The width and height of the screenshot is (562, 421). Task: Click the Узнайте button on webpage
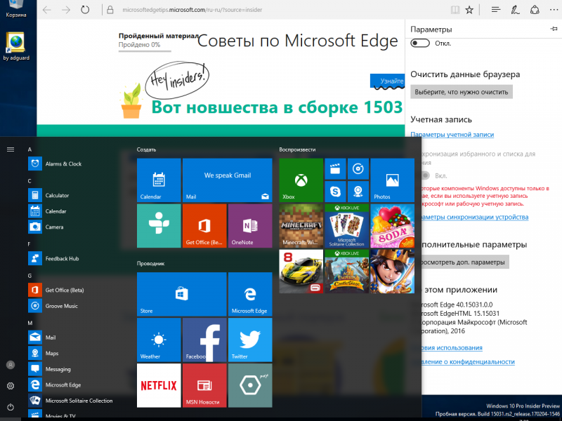[x=388, y=81]
